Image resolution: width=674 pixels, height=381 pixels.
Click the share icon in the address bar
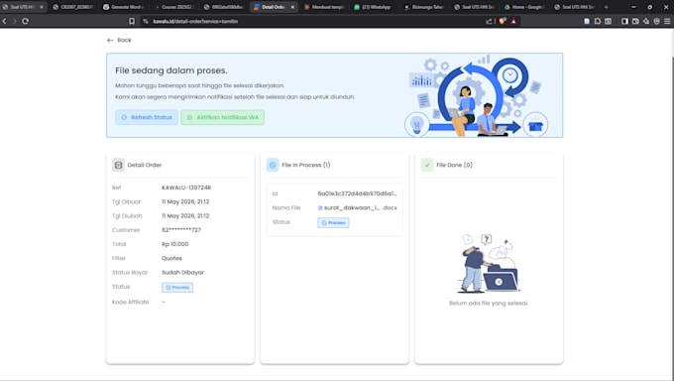coord(489,21)
